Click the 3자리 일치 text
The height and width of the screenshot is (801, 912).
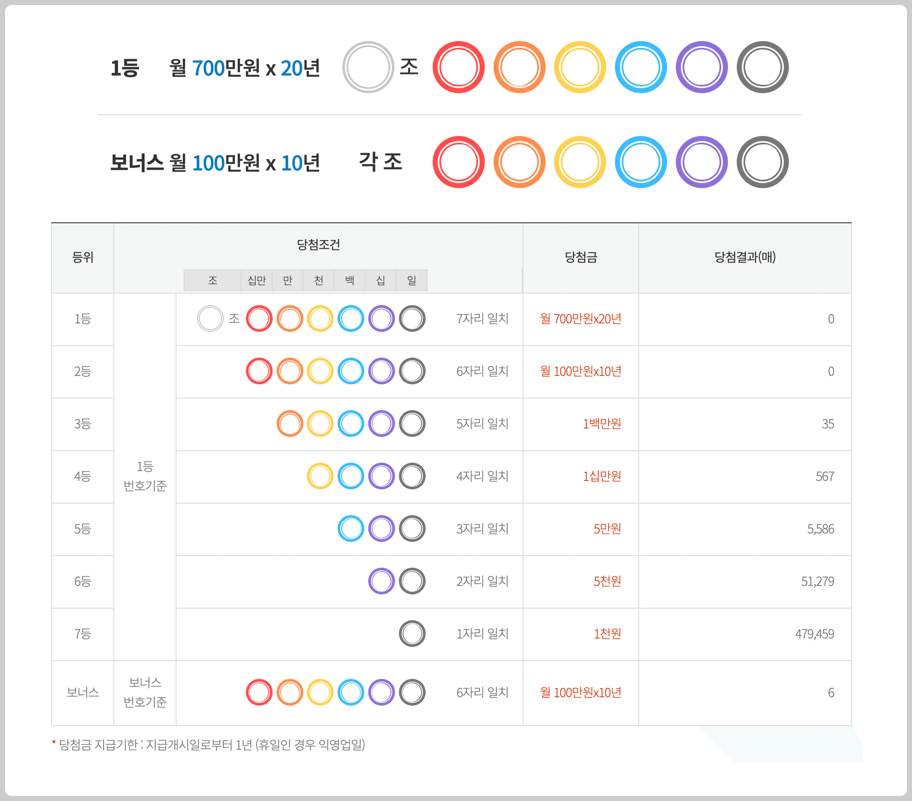482,529
